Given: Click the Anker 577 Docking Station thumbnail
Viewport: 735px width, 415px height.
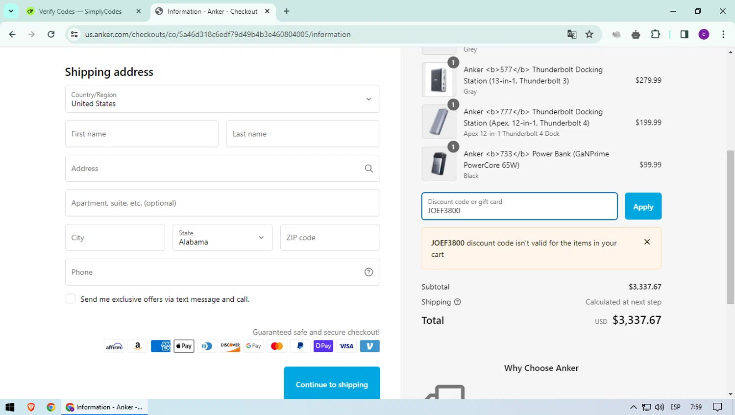Looking at the screenshot, I should (x=439, y=80).
